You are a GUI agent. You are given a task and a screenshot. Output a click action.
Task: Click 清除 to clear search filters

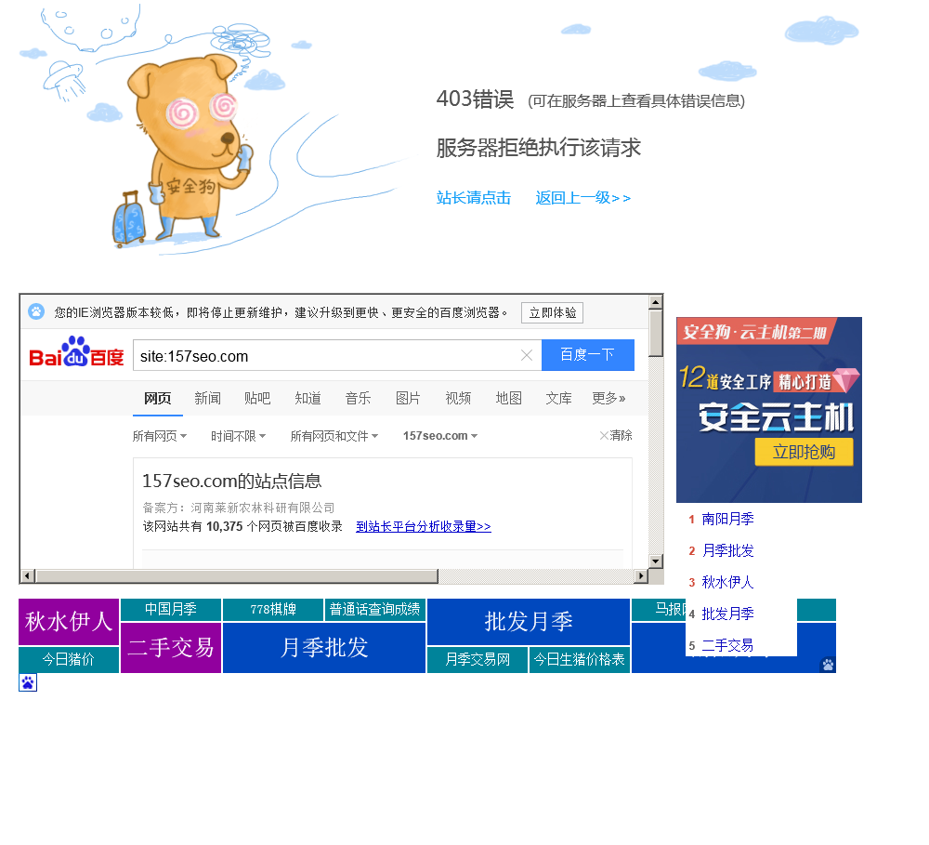(616, 435)
